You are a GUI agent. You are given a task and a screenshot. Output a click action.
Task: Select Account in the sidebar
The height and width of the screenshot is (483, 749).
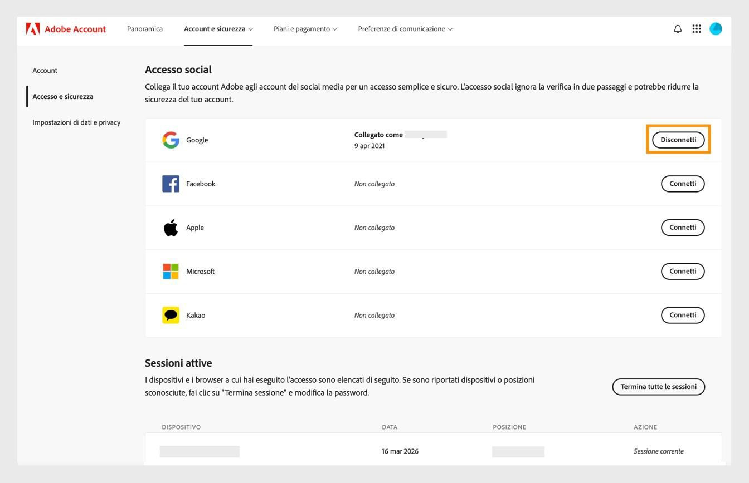point(45,70)
